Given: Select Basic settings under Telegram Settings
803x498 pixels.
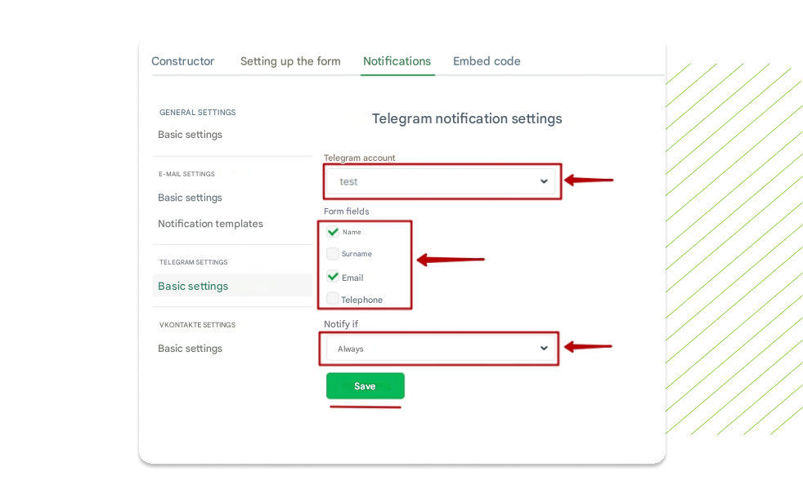Looking at the screenshot, I should (193, 287).
